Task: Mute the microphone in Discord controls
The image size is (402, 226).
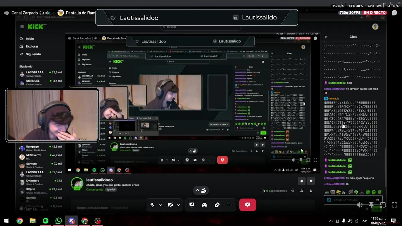Action: click(152, 205)
